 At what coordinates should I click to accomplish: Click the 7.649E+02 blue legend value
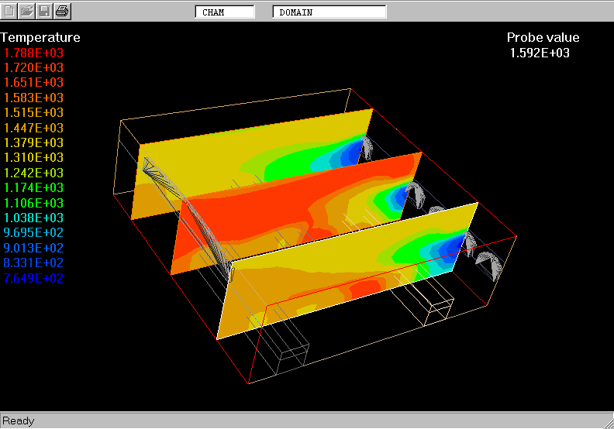(x=34, y=279)
